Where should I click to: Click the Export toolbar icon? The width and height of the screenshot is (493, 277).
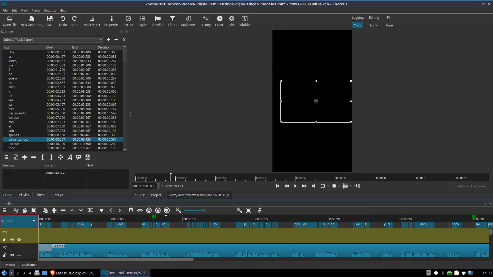[220, 21]
